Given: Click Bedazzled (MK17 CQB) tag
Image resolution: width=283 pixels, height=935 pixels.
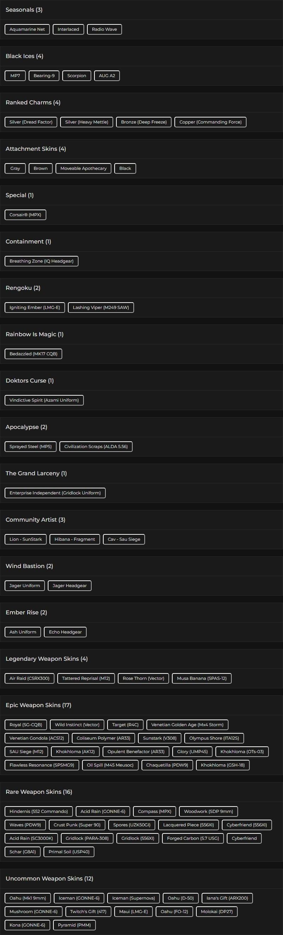Looking at the screenshot, I should 33,354.
